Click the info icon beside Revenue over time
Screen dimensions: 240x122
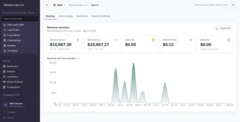pyautogui.click(x=78, y=59)
